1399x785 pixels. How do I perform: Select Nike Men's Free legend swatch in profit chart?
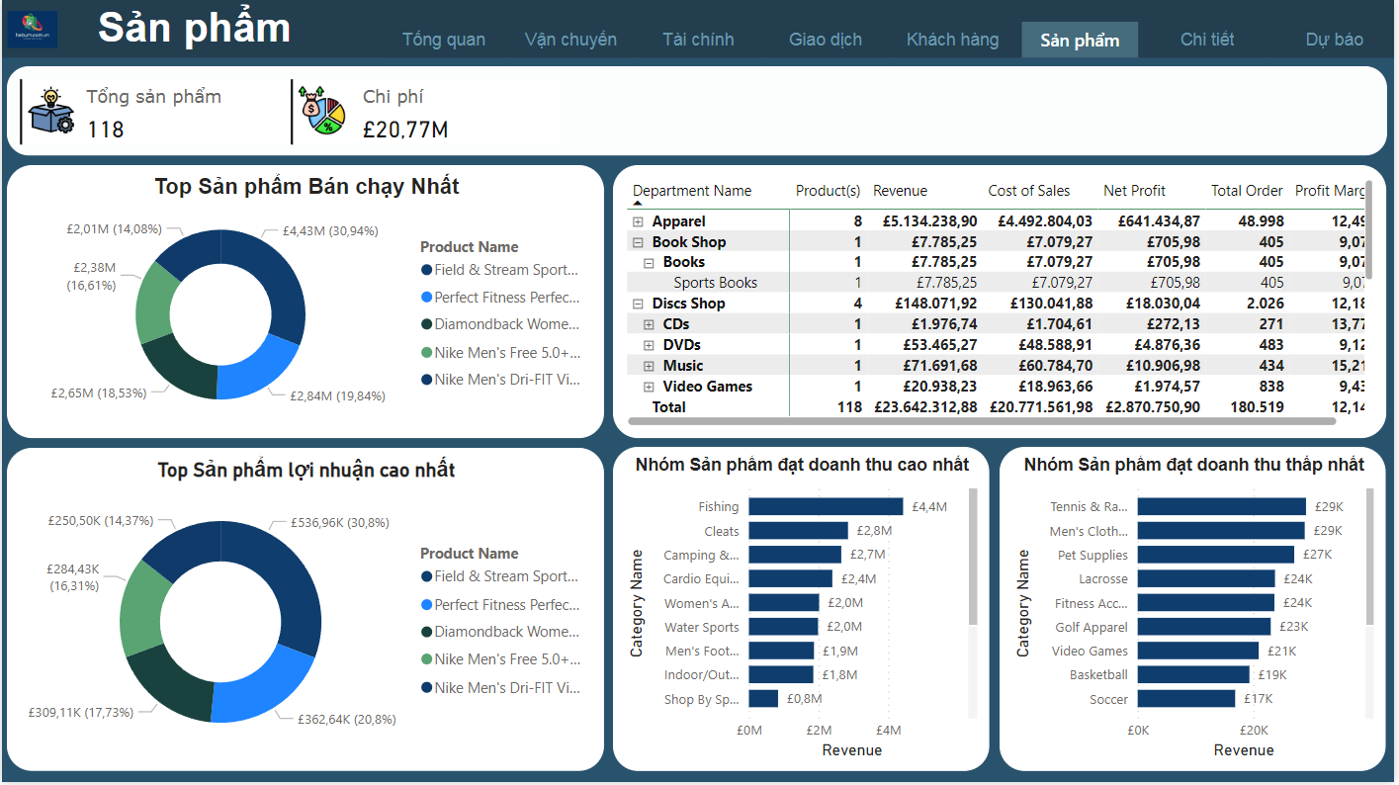coord(426,659)
